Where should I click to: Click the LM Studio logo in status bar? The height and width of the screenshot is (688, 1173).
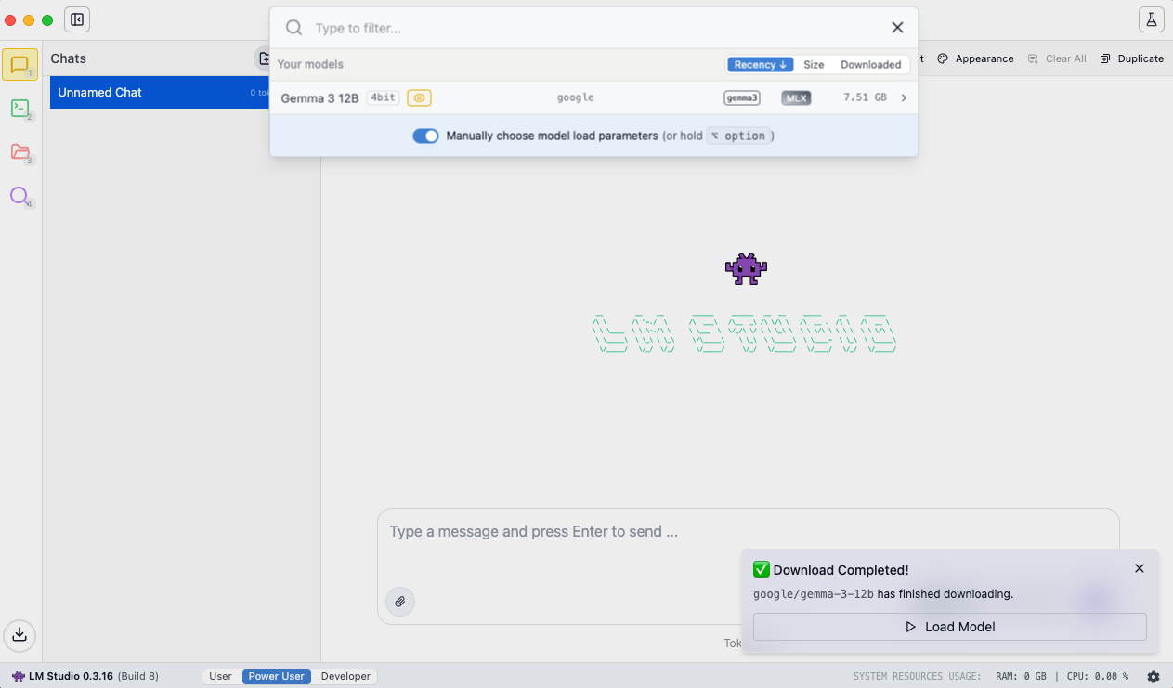pyautogui.click(x=19, y=676)
